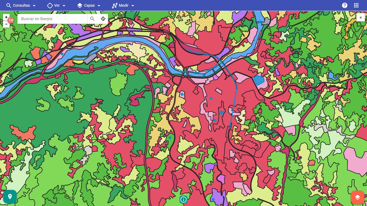The image size is (367, 206).
Task: Click the teal location pin button
Action: tap(10, 197)
